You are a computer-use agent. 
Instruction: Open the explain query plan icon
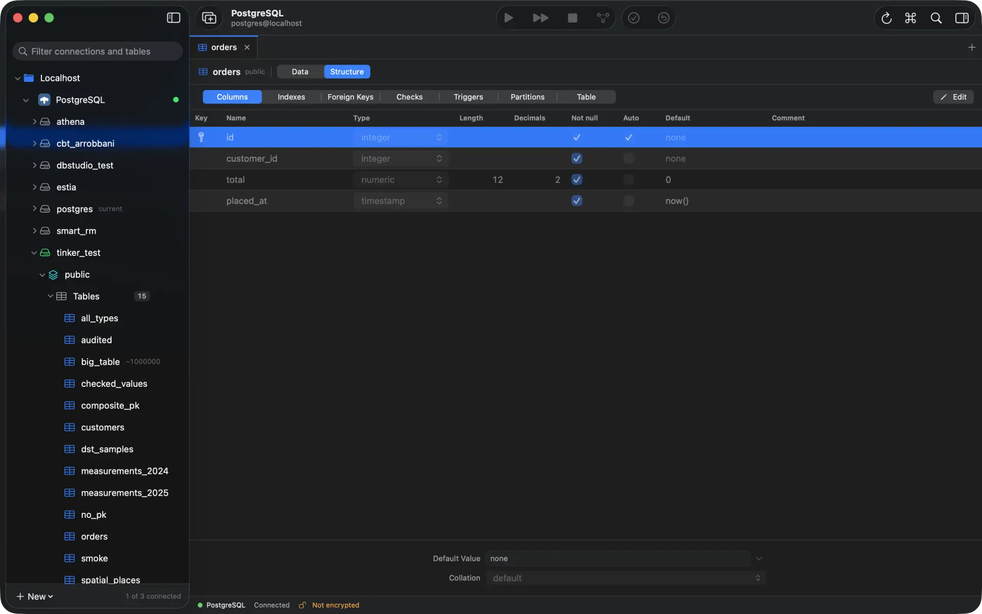point(603,18)
